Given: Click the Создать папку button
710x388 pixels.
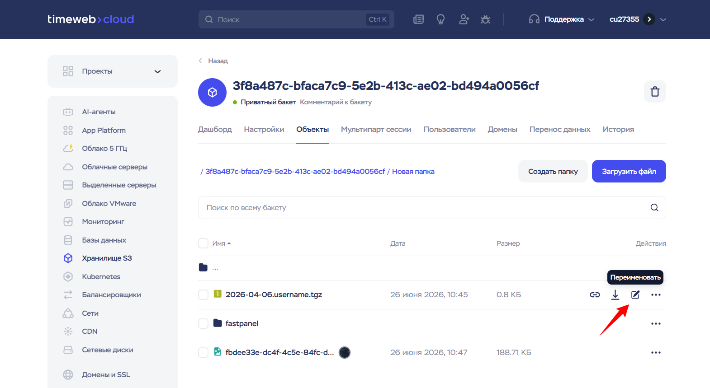Looking at the screenshot, I should (553, 171).
